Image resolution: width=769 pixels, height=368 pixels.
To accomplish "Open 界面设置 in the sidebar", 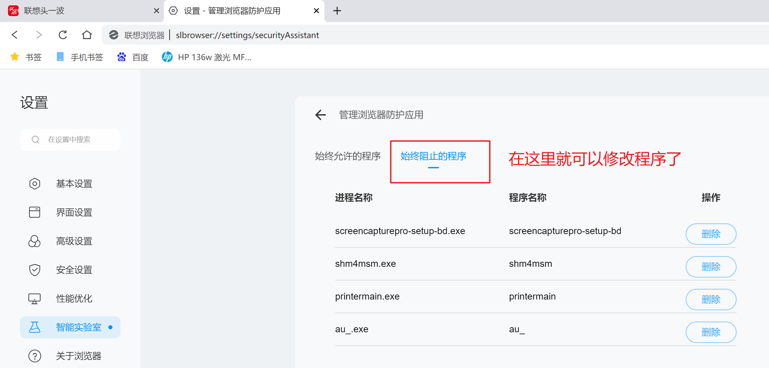I will (x=74, y=212).
